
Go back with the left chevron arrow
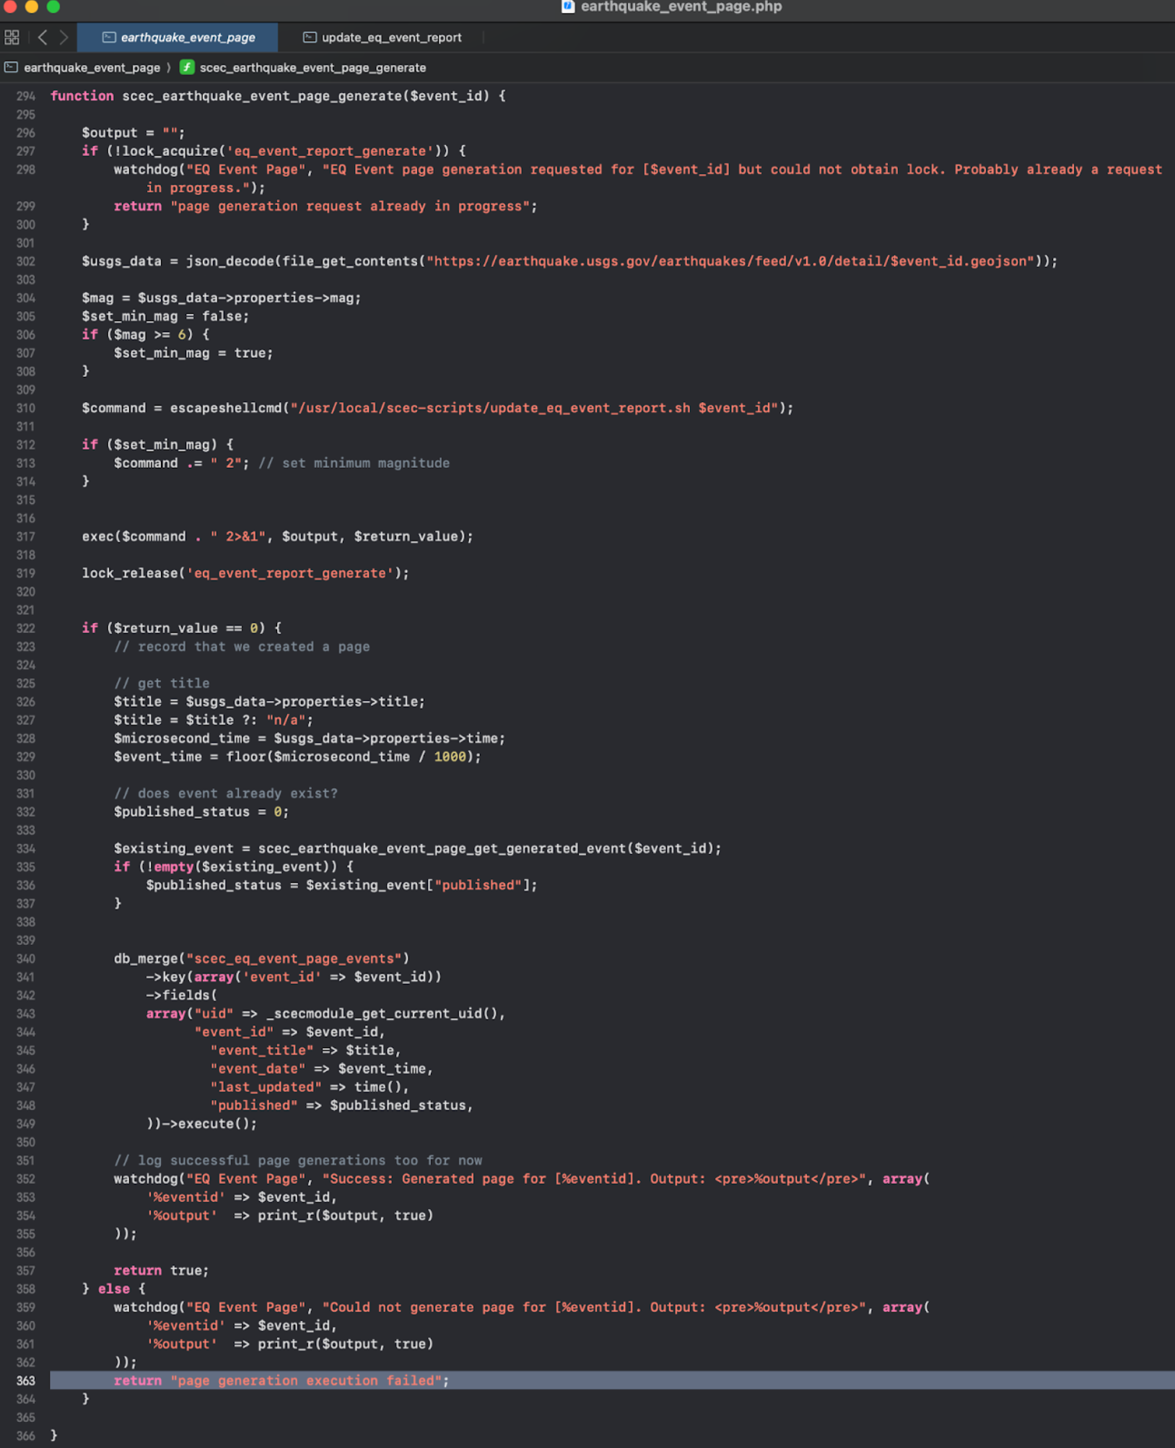click(43, 37)
